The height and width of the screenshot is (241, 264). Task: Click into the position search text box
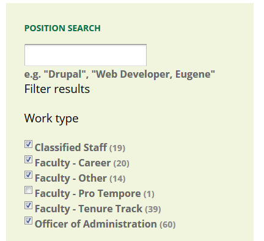[86, 55]
